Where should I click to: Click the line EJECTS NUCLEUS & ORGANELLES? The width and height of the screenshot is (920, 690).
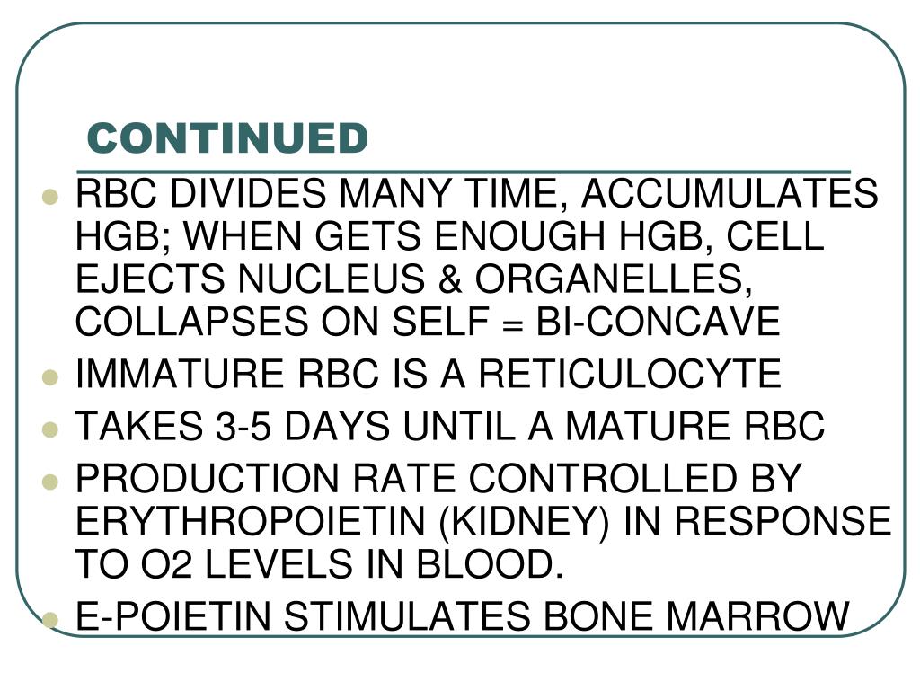pyautogui.click(x=413, y=279)
